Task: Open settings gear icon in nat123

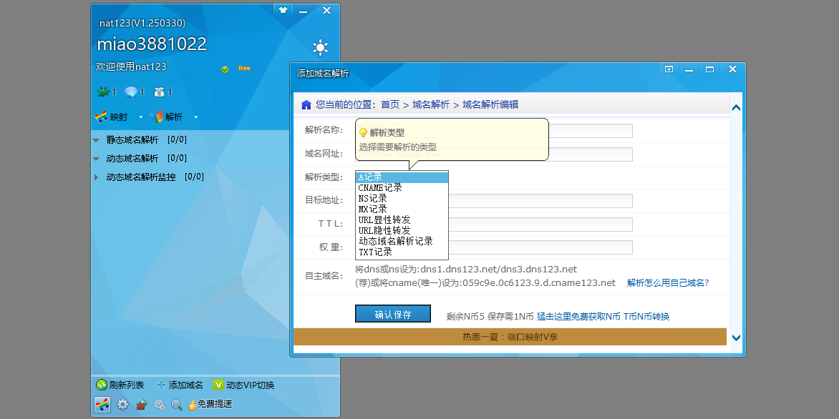Action: (x=122, y=405)
